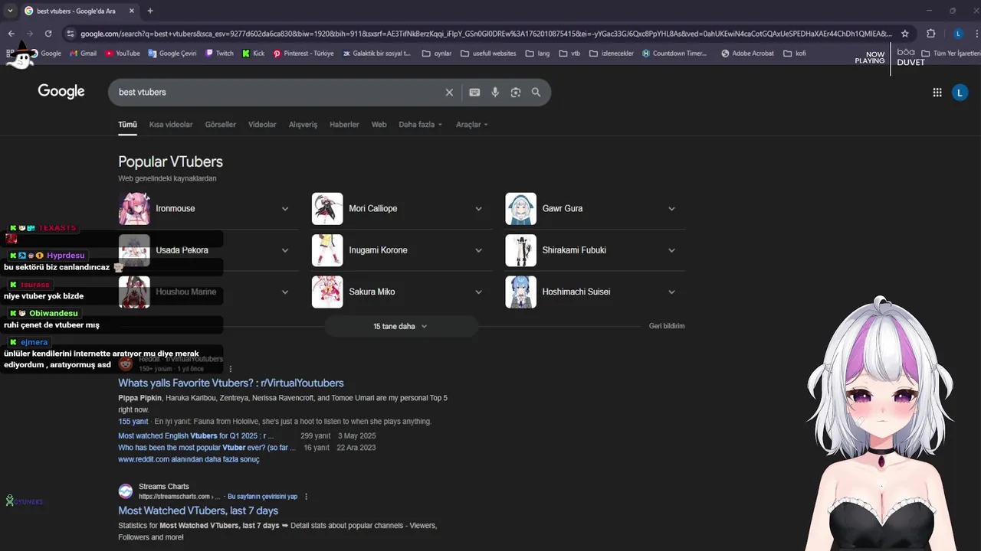Expand the Hoshimachi Suisei entry chevron
This screenshot has height=551, width=981.
671,292
